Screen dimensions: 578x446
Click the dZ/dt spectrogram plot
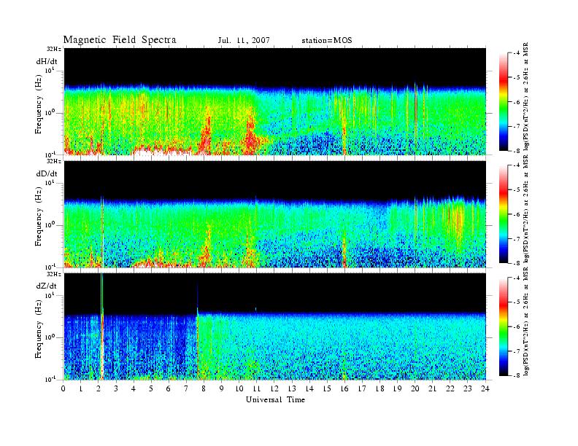point(275,326)
